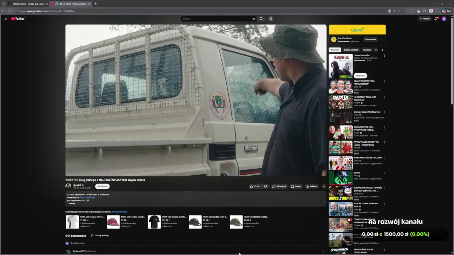This screenshot has height=255, width=454.
Task: Open the on-screen keyboard icon in search box
Action: click(254, 19)
